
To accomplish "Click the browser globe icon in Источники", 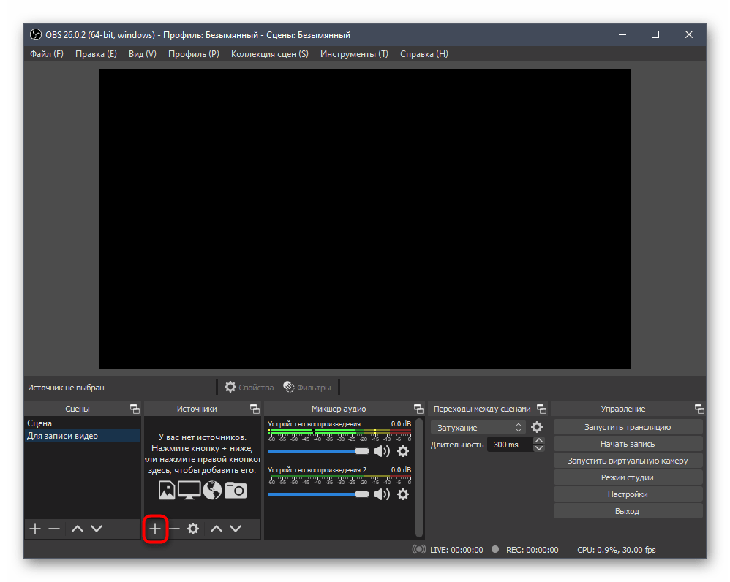I will point(212,491).
